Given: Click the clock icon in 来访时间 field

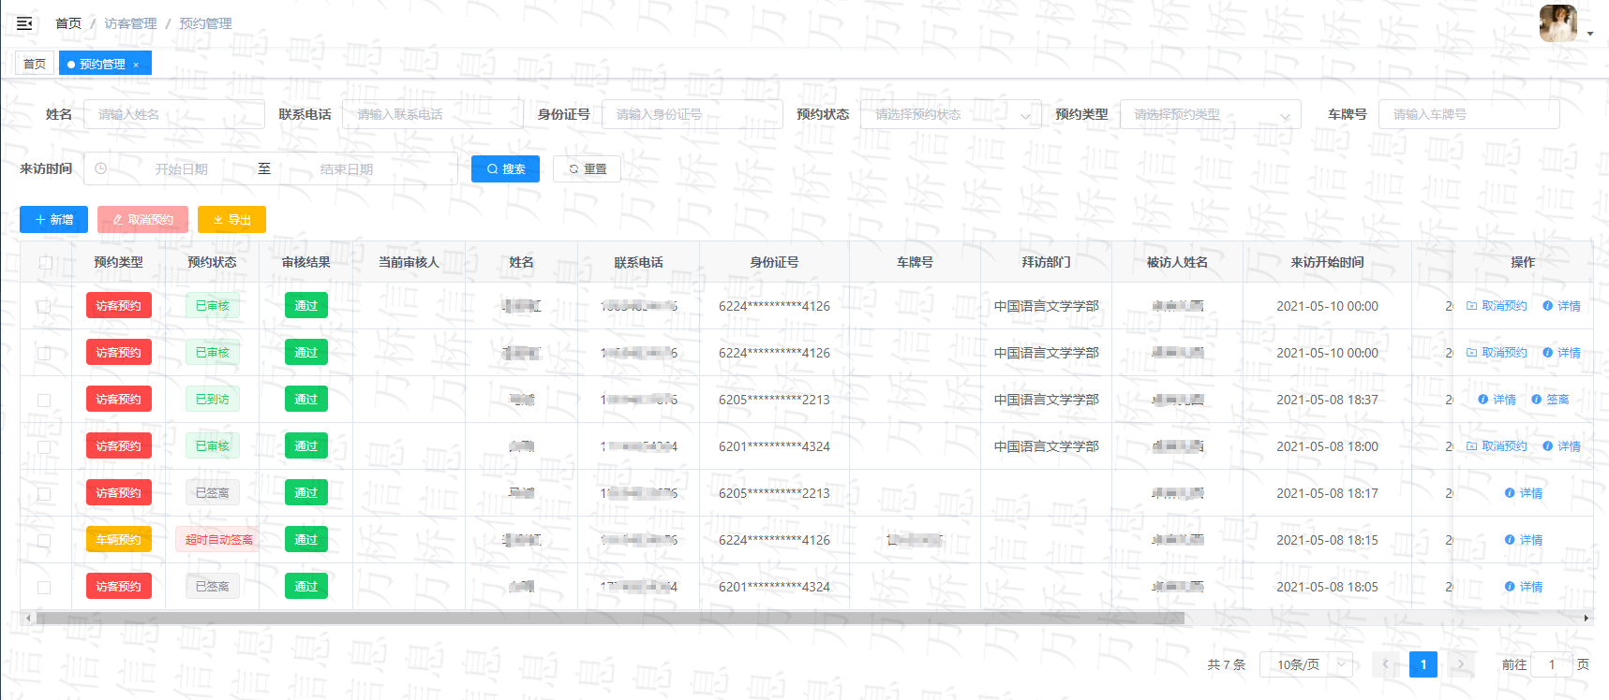Looking at the screenshot, I should point(101,169).
